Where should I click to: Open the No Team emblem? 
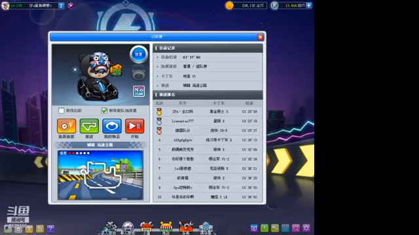[x=139, y=91]
